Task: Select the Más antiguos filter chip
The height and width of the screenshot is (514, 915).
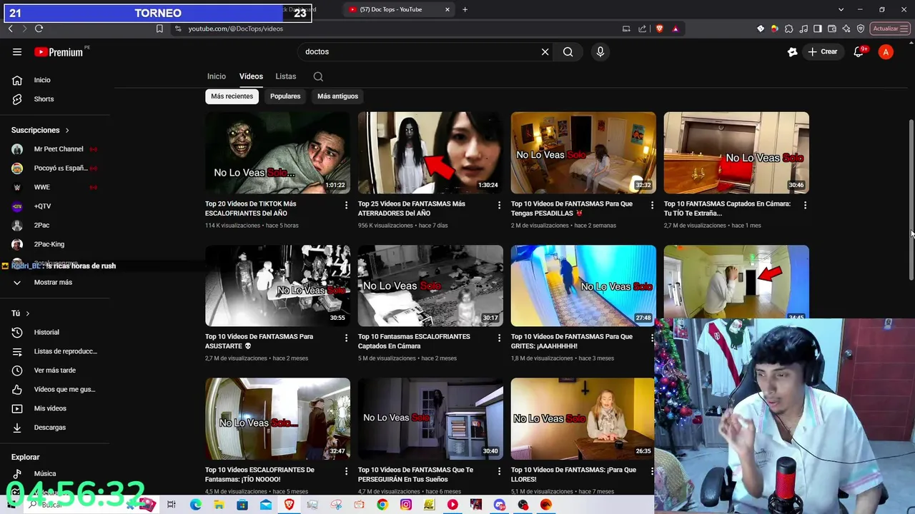Action: tap(337, 96)
